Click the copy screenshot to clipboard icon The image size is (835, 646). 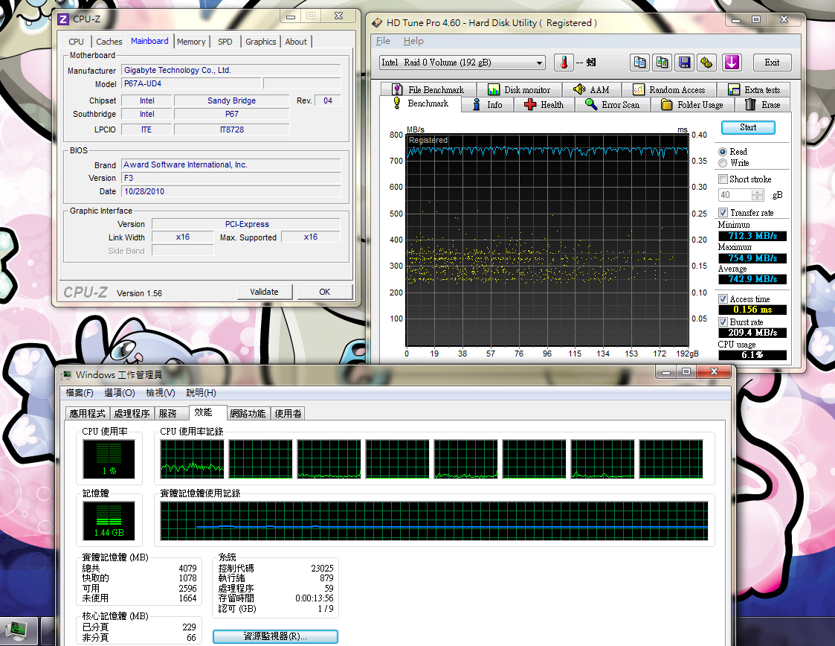click(x=662, y=63)
